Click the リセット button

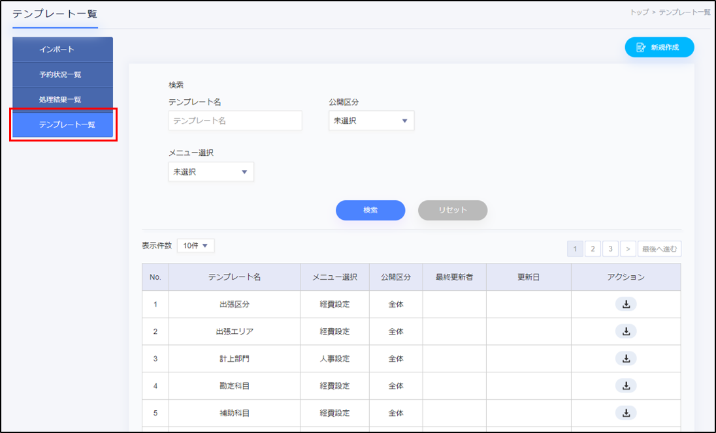[x=453, y=210]
